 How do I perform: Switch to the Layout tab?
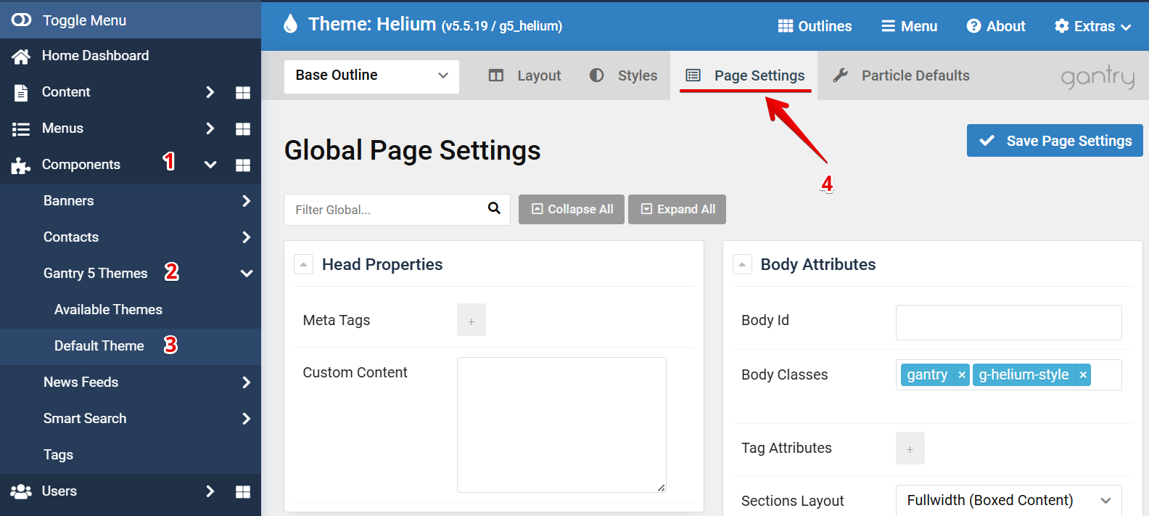pos(525,75)
